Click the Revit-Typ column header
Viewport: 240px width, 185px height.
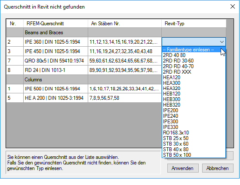coord(194,24)
